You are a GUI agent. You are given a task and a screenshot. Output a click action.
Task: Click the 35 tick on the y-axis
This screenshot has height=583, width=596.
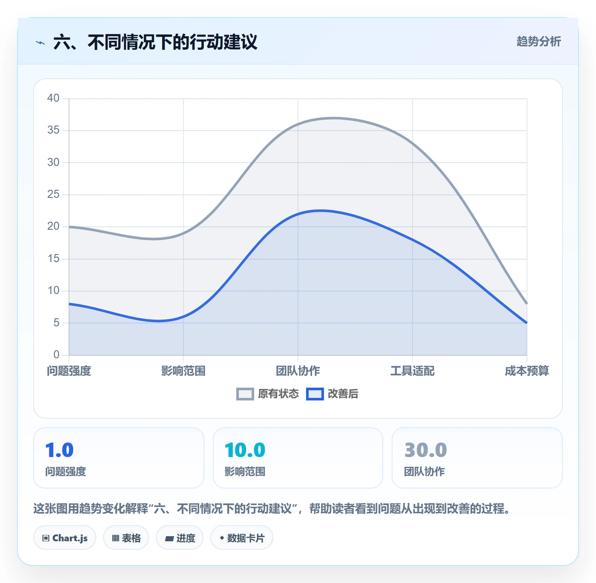(53, 130)
